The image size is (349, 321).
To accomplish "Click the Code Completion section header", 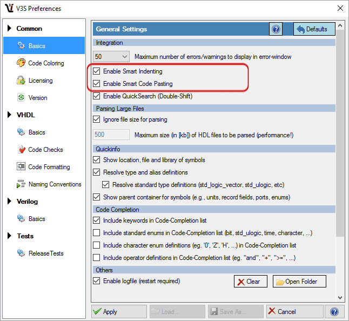I will coord(214,210).
